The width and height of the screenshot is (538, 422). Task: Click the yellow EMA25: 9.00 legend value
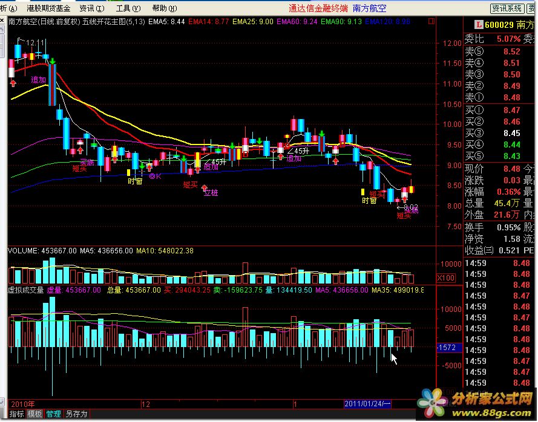coord(253,22)
